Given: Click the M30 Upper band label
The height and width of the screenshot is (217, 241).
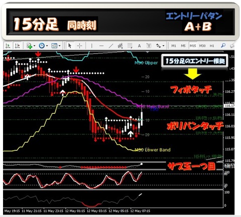Looking at the screenshot, I should pyautogui.click(x=146, y=63).
